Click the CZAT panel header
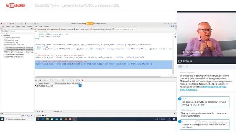236x132 pixels. (x=206, y=67)
